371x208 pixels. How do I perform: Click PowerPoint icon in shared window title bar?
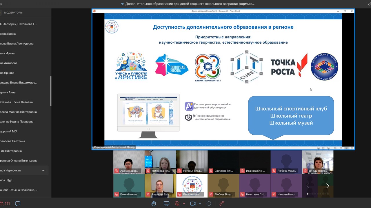(94, 11)
